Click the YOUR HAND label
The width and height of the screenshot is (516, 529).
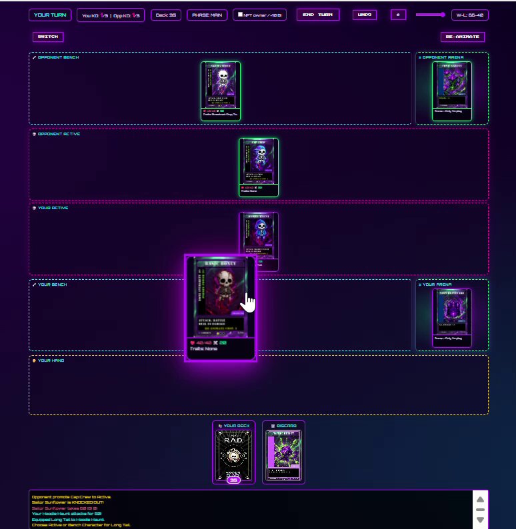pyautogui.click(x=51, y=360)
